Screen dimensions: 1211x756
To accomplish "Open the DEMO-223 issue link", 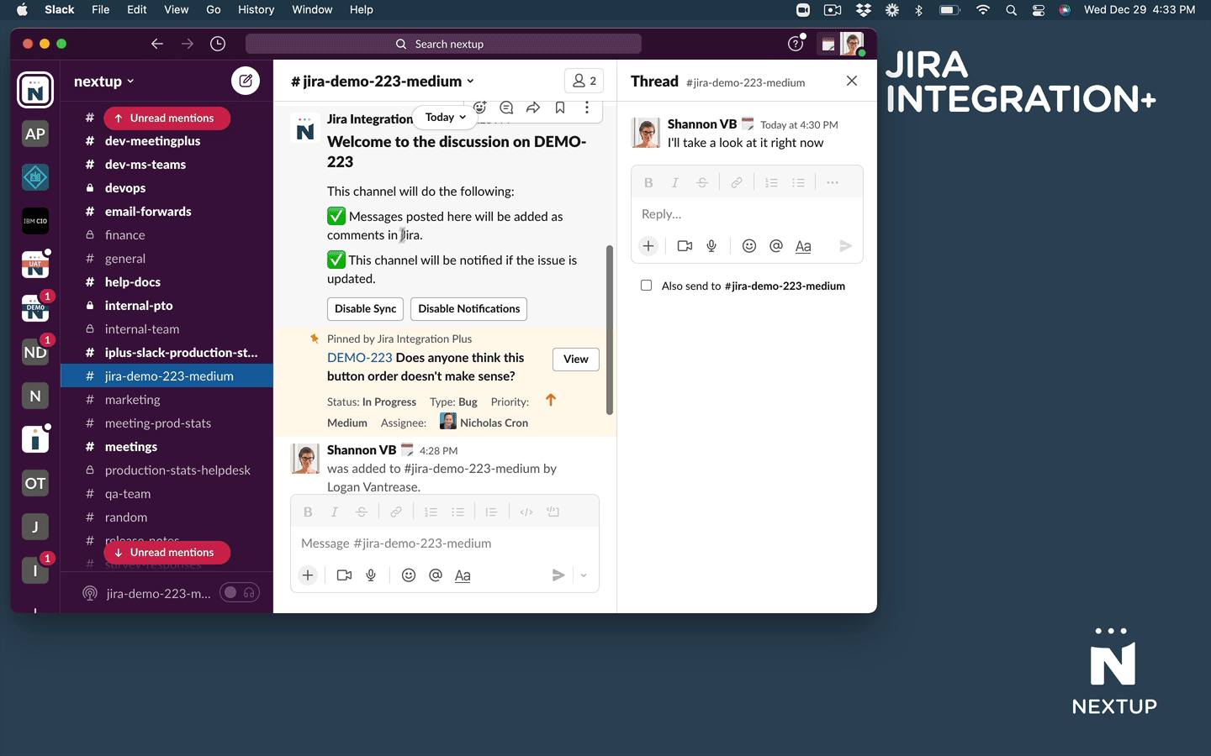I will [x=360, y=358].
